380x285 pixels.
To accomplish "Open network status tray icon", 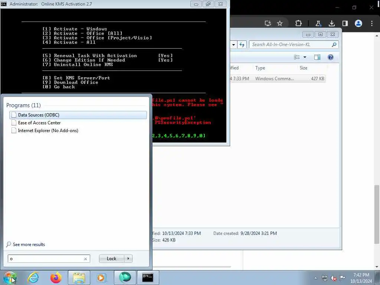I will pyautogui.click(x=324, y=278).
